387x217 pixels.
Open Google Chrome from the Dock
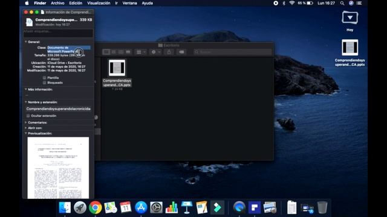(96, 207)
